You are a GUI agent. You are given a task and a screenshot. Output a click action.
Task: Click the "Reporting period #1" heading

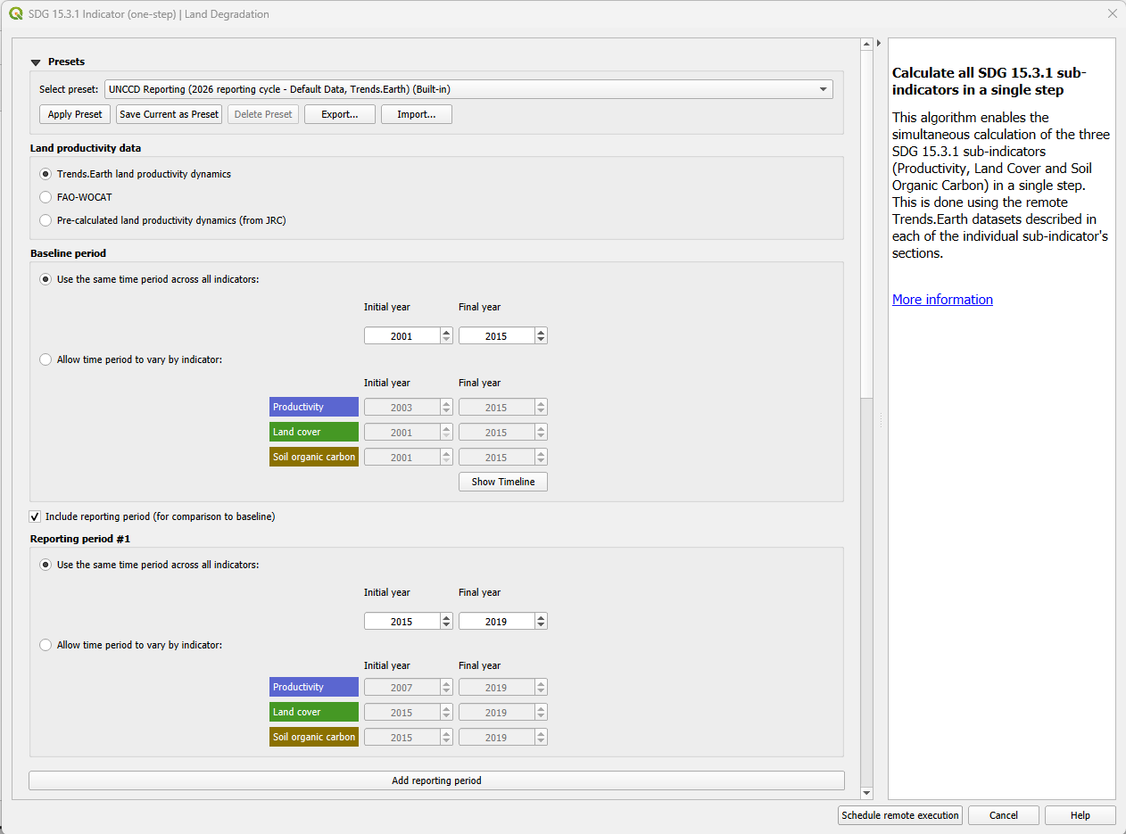pyautogui.click(x=80, y=539)
